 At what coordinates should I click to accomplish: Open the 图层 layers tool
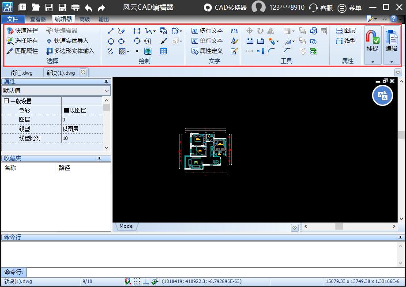pos(346,30)
